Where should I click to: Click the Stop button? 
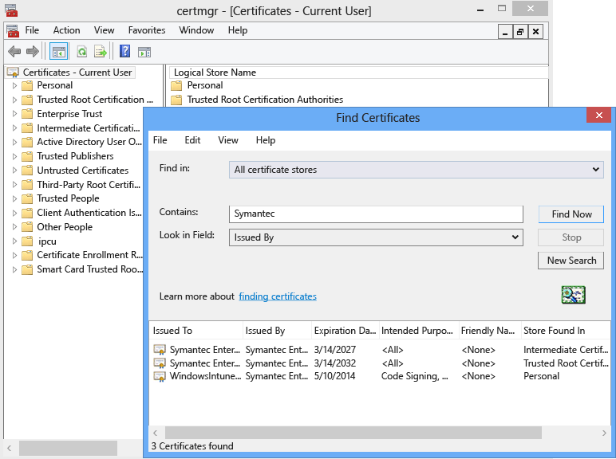pyautogui.click(x=571, y=237)
